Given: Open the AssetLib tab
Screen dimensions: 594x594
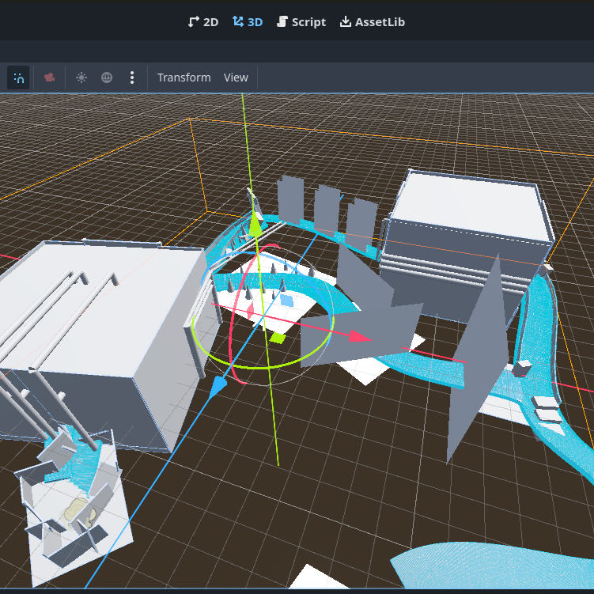Looking at the screenshot, I should click(x=372, y=22).
